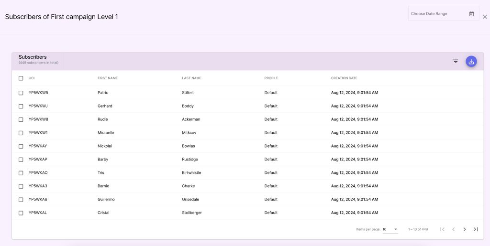The width and height of the screenshot is (490, 246).
Task: Sort by Creation Date column header
Action: [x=344, y=78]
